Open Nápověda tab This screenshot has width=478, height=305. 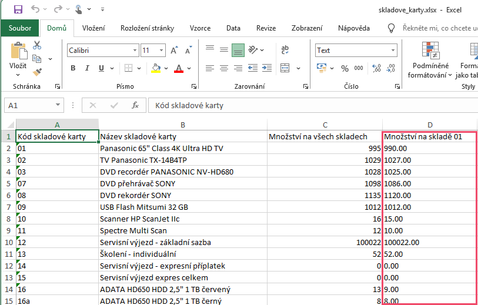[x=353, y=28]
